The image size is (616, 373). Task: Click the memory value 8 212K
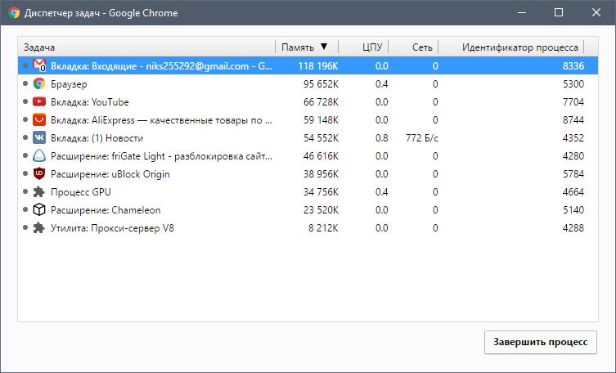(323, 228)
